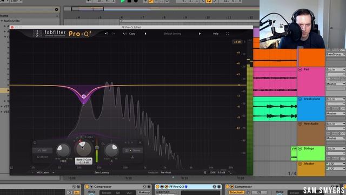This screenshot has height=195, width=346.
Task: Fold the Pad track
Action: pyautogui.click(x=300, y=69)
